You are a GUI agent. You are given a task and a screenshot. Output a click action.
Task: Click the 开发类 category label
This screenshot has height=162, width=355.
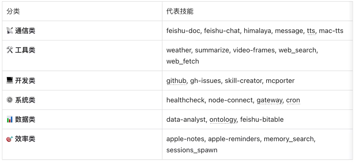pyautogui.click(x=25, y=81)
